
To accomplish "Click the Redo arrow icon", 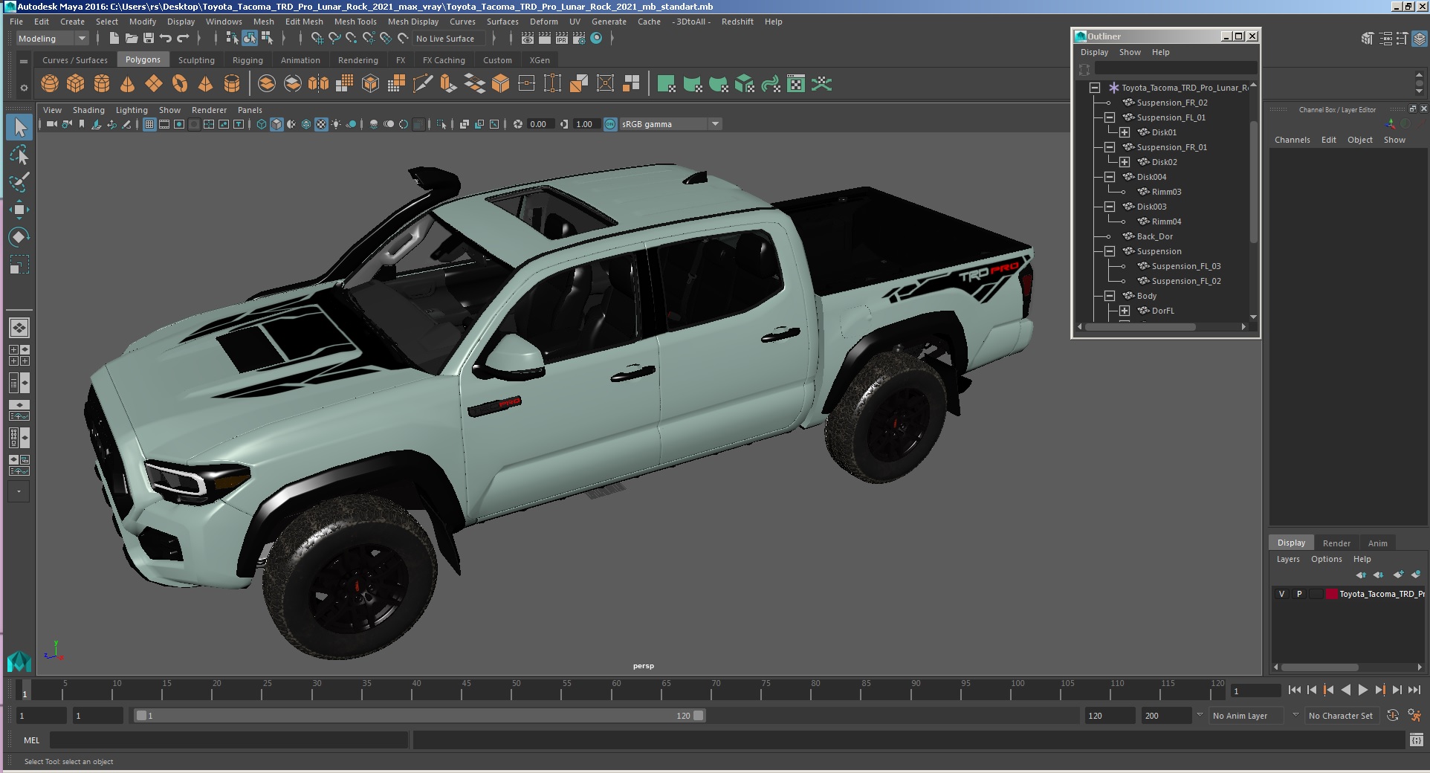I will pos(183,39).
